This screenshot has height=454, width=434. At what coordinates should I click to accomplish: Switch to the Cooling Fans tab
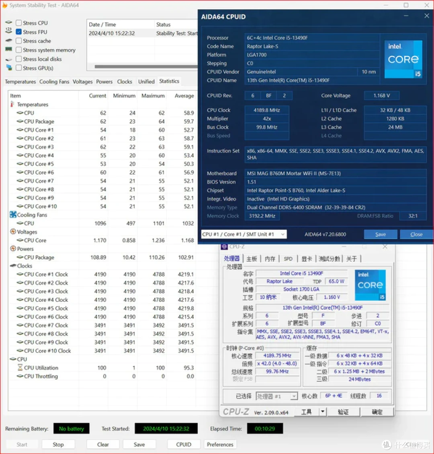click(x=54, y=82)
